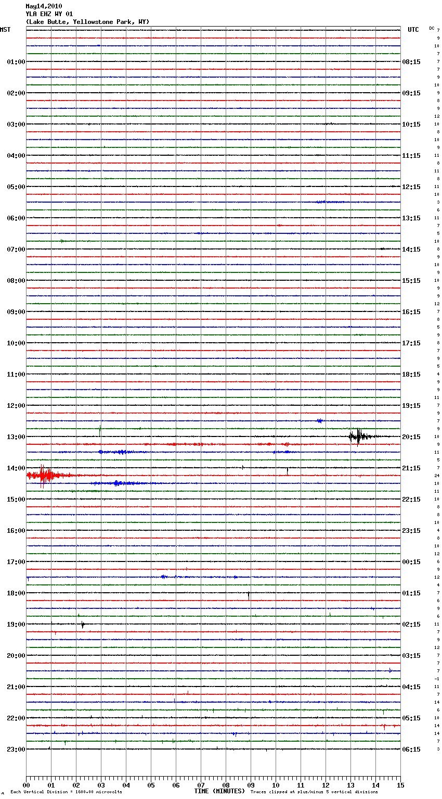
Task: Click the DC column header
Action: (x=432, y=28)
